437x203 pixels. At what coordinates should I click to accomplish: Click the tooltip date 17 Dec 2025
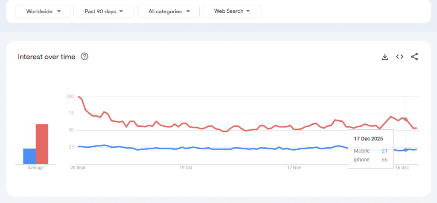point(368,139)
